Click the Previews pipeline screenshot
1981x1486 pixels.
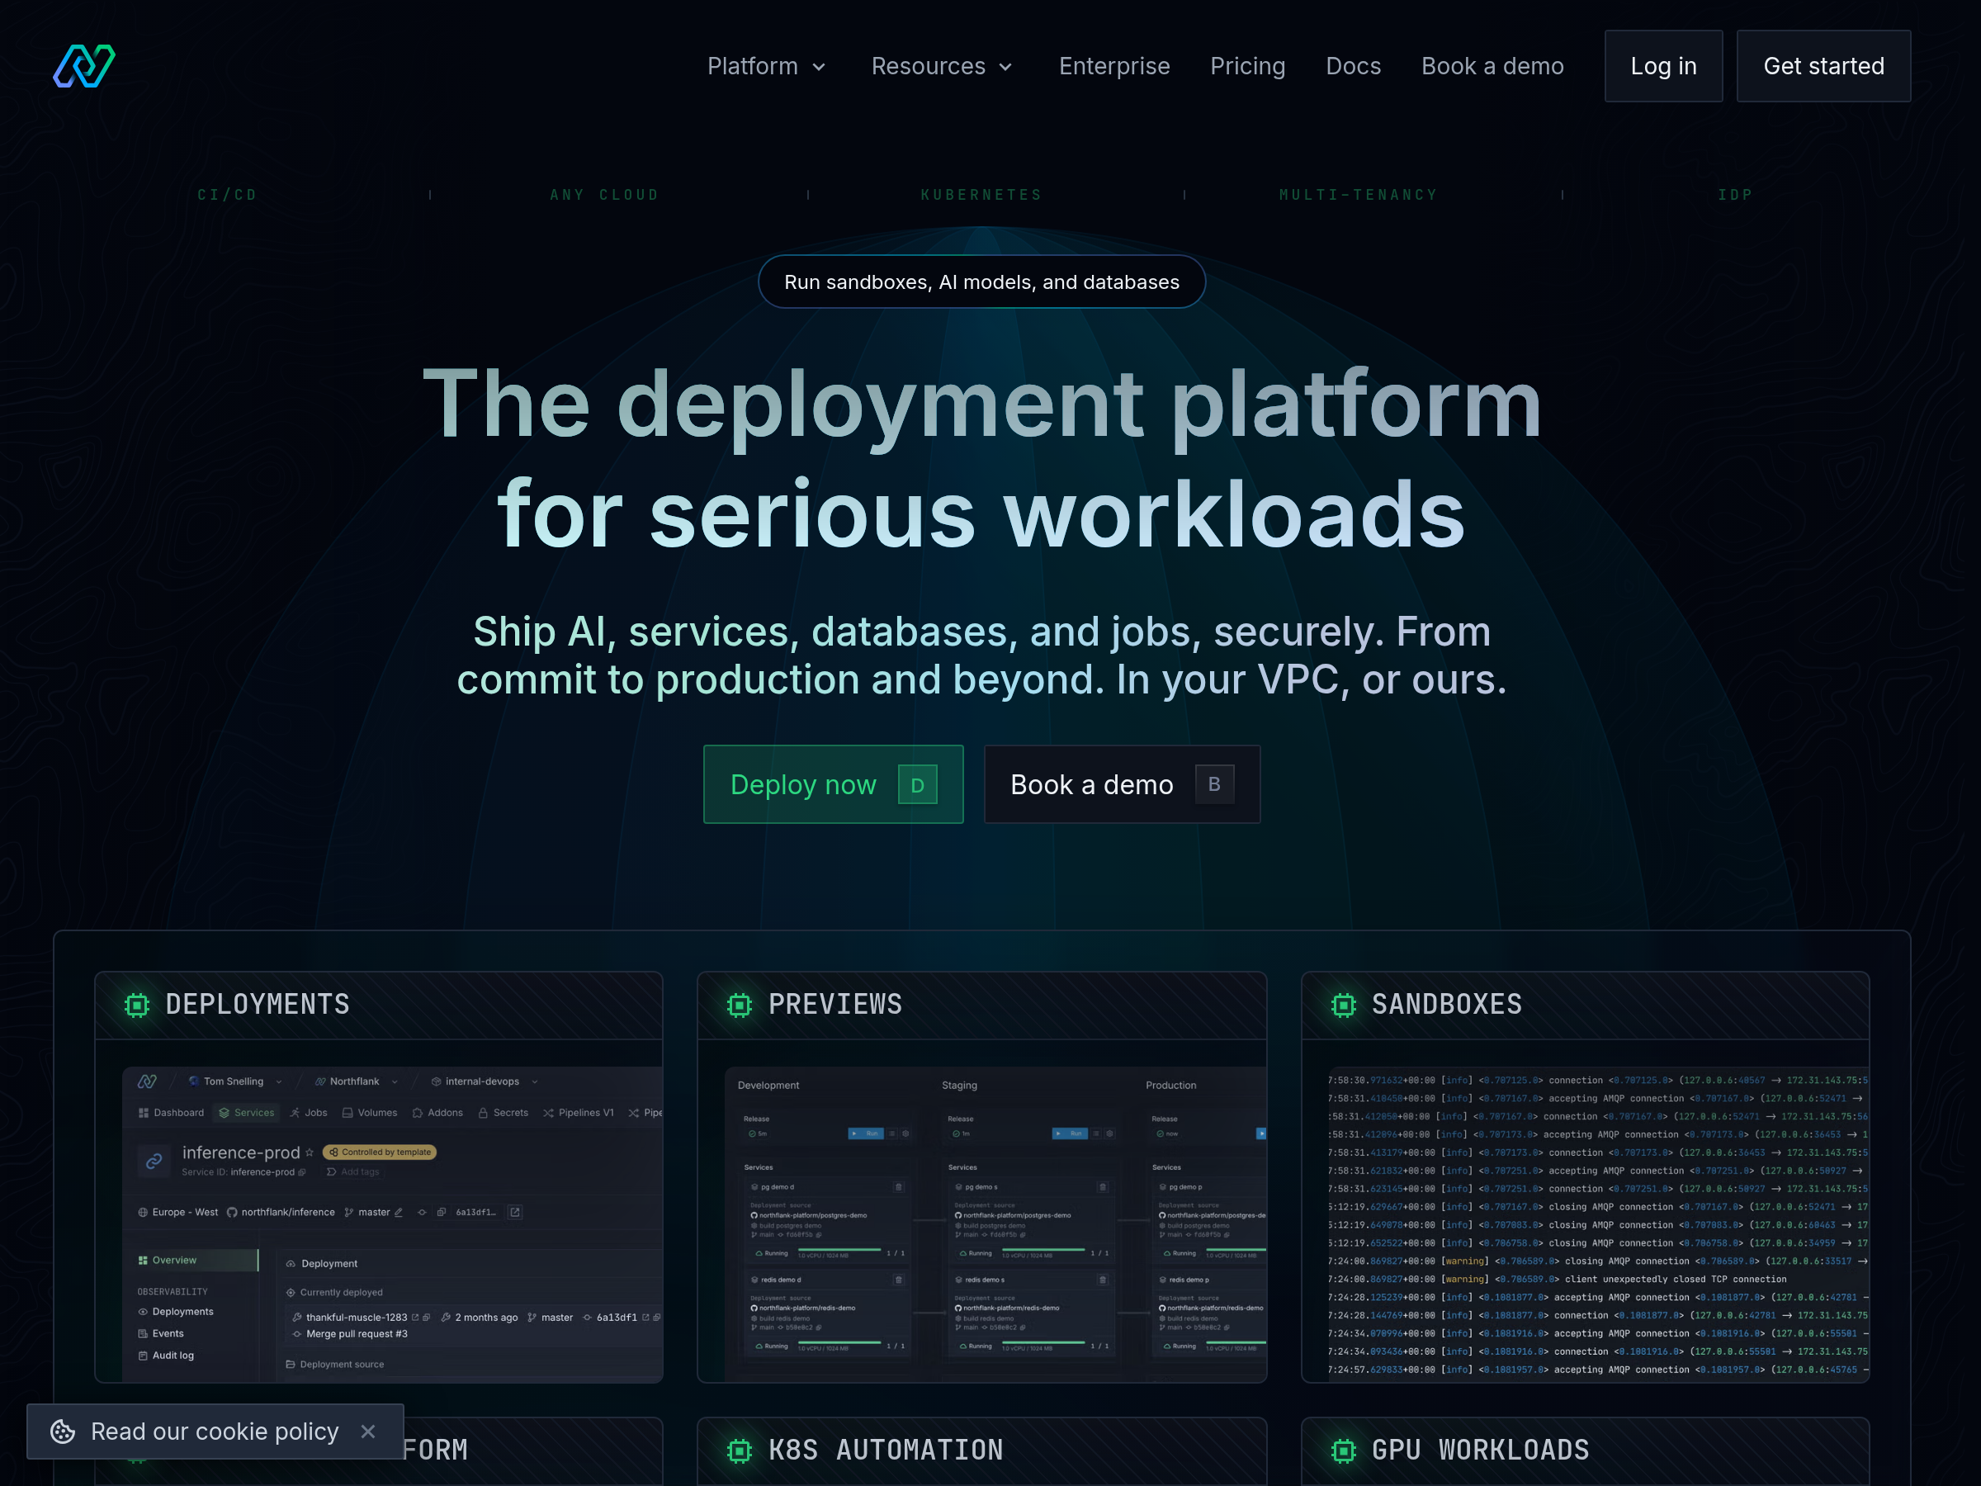click(996, 1223)
